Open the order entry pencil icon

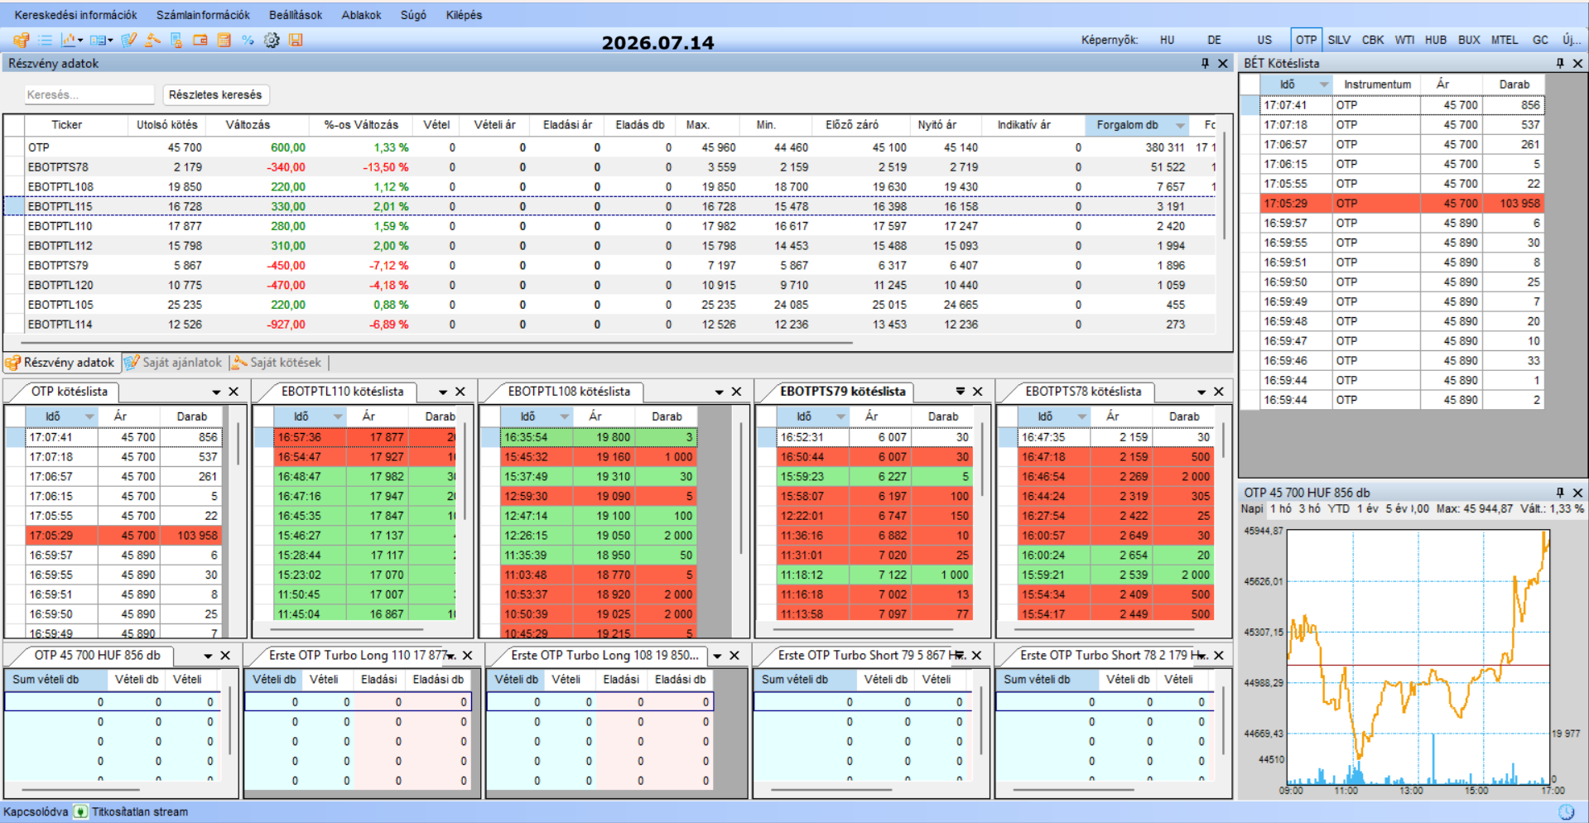(x=128, y=40)
